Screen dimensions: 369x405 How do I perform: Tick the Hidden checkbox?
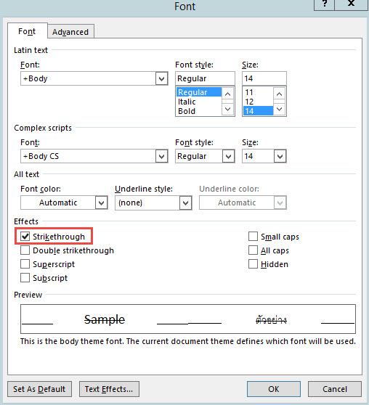coord(253,264)
